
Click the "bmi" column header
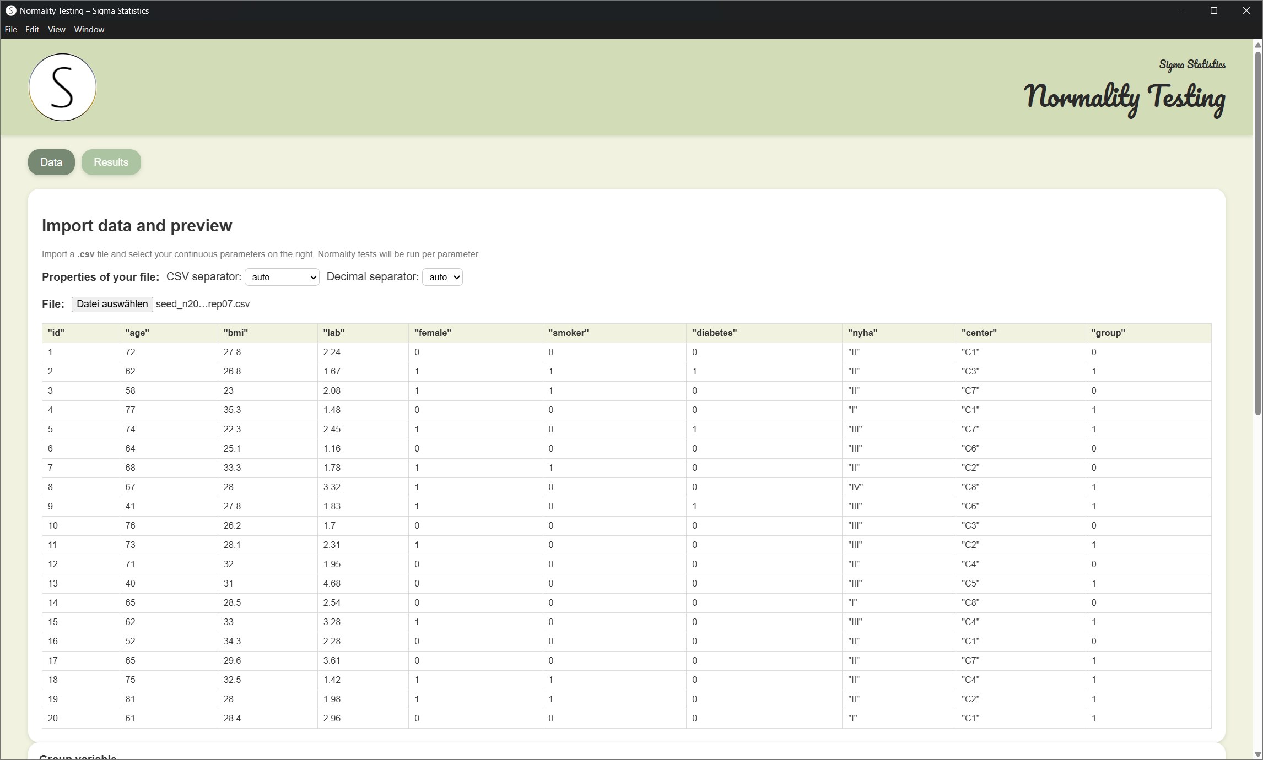[x=267, y=333]
